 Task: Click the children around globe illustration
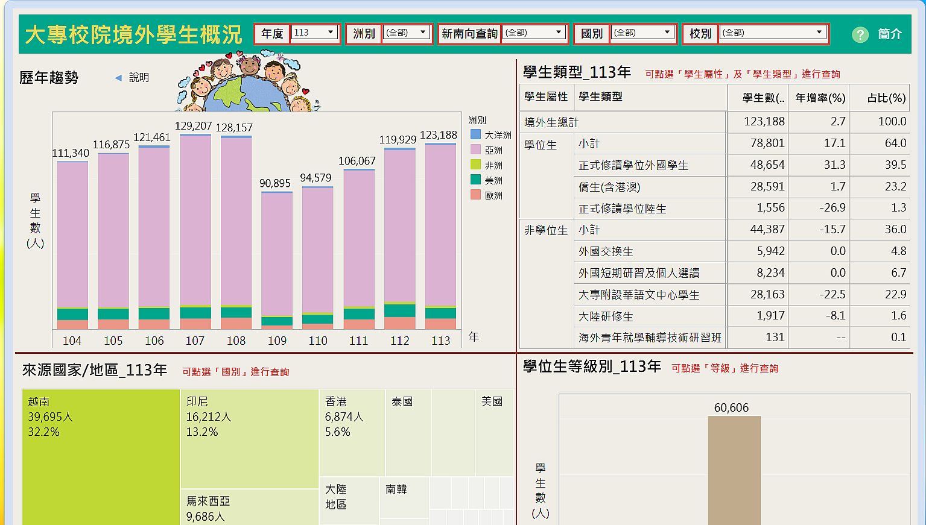(247, 84)
